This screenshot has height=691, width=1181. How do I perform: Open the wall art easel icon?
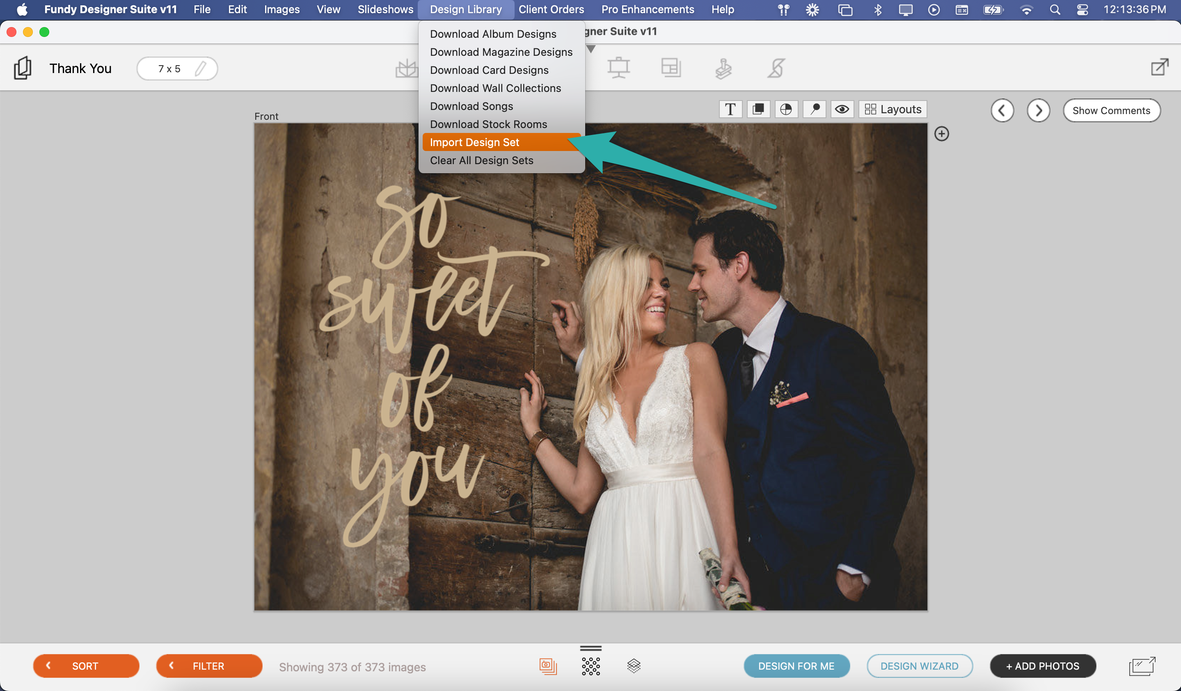pyautogui.click(x=619, y=68)
